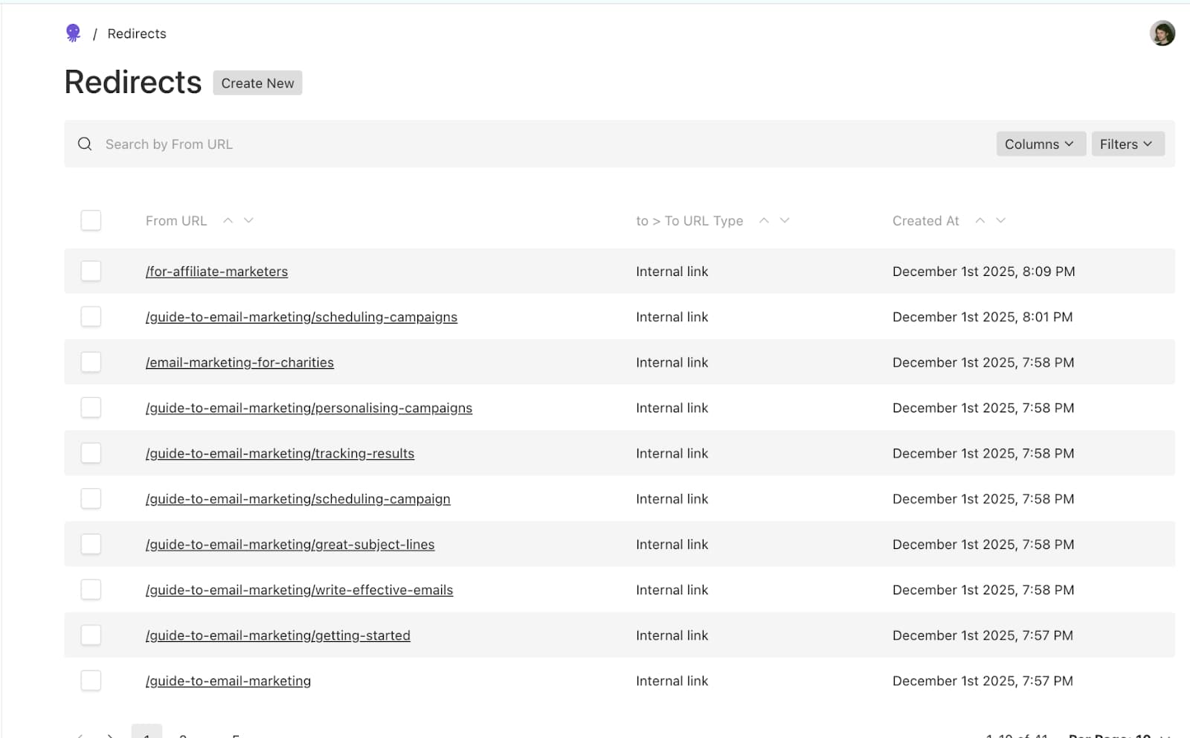The width and height of the screenshot is (1190, 738).
Task: Sort Created At descending arrow
Action: (1001, 220)
